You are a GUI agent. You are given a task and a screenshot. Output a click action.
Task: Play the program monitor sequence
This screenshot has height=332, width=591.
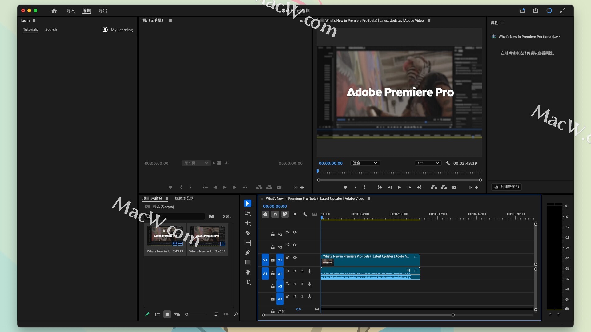(x=399, y=187)
